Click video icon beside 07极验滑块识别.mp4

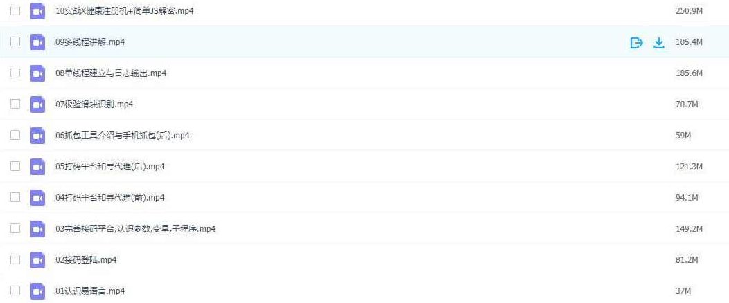click(37, 104)
